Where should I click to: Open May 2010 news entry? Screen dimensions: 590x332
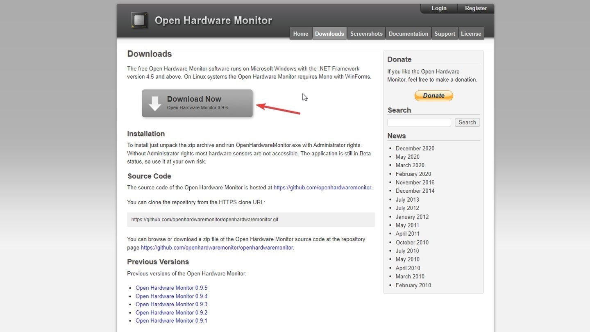407,259
